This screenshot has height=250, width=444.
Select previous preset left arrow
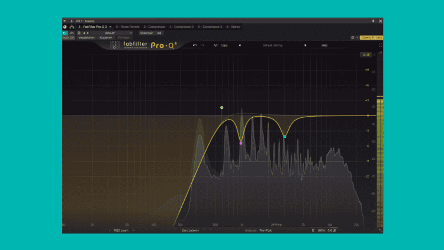(240, 46)
